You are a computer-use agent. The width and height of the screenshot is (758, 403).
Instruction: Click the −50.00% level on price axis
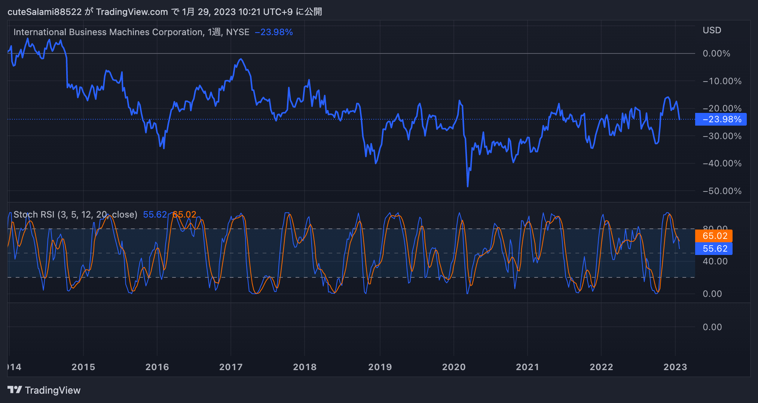click(x=722, y=191)
